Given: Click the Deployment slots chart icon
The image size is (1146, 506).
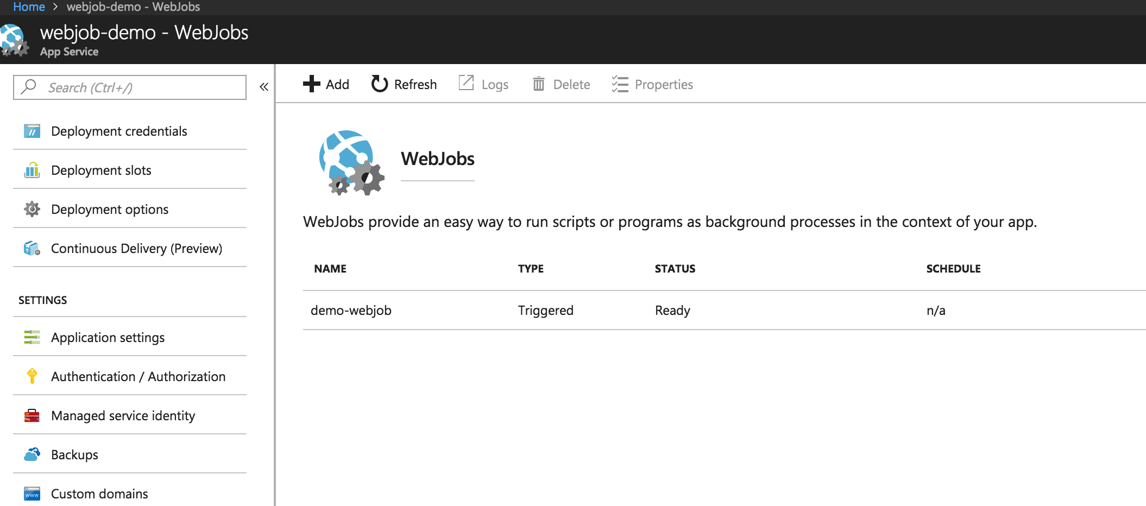Looking at the screenshot, I should pyautogui.click(x=32, y=170).
